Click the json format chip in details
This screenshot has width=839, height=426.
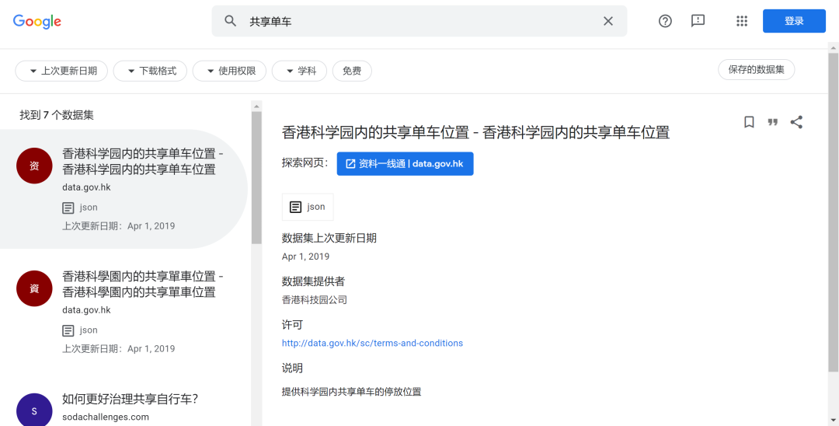308,207
